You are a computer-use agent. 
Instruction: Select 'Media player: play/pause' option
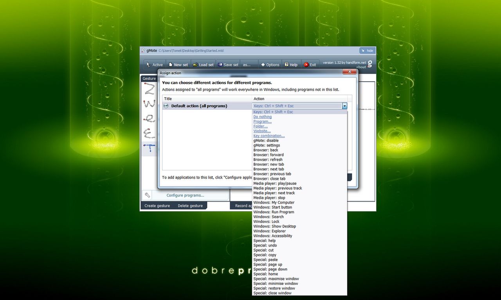coord(299,184)
